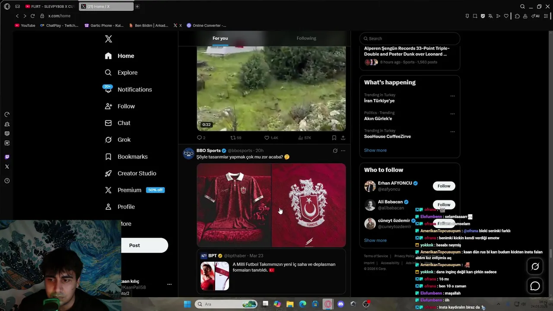Open the account menu dots beside Kaan kılıç
Viewport: 553px width, 311px height.
click(169, 284)
